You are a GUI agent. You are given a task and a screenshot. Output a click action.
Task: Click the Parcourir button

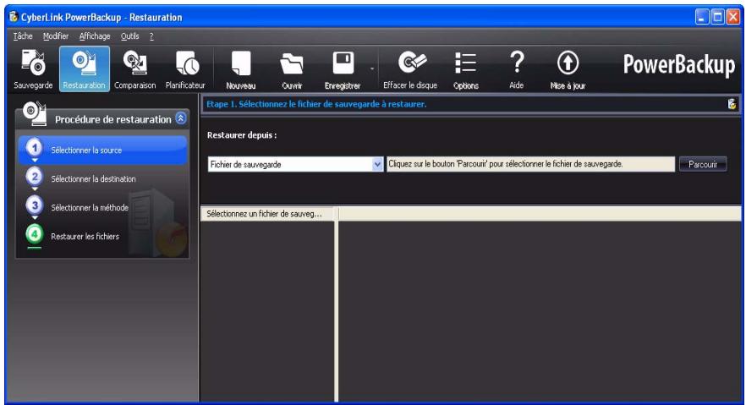click(703, 165)
